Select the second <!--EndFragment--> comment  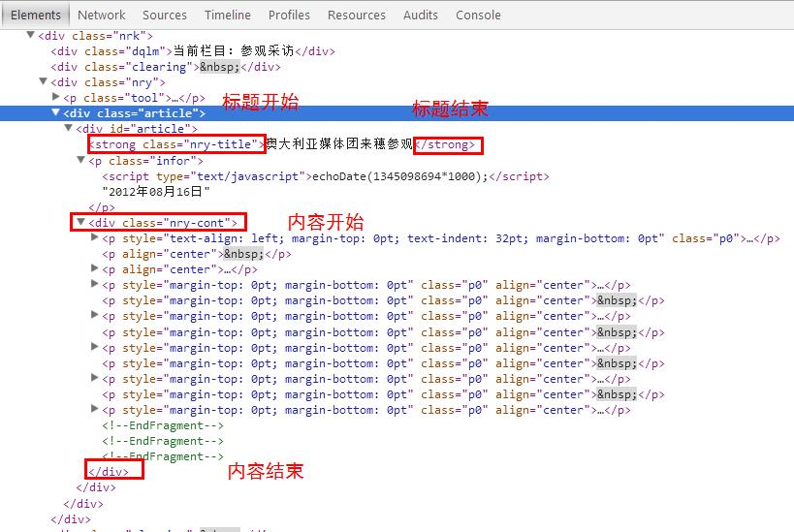163,441
